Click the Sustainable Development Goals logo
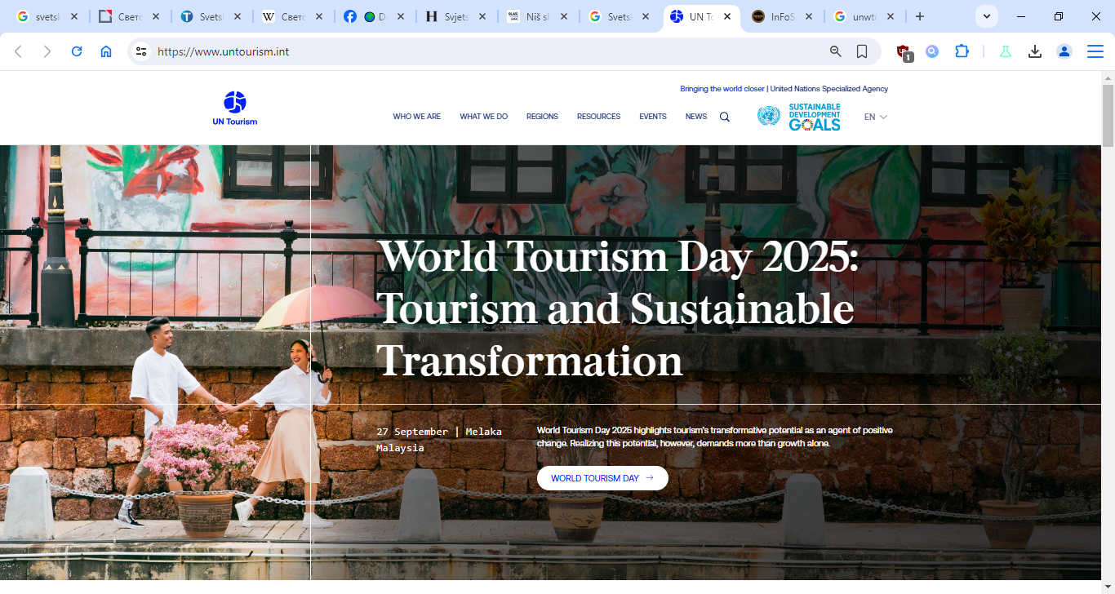 pos(798,117)
